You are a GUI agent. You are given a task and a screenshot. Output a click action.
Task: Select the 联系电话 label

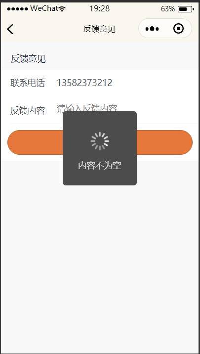pos(28,83)
